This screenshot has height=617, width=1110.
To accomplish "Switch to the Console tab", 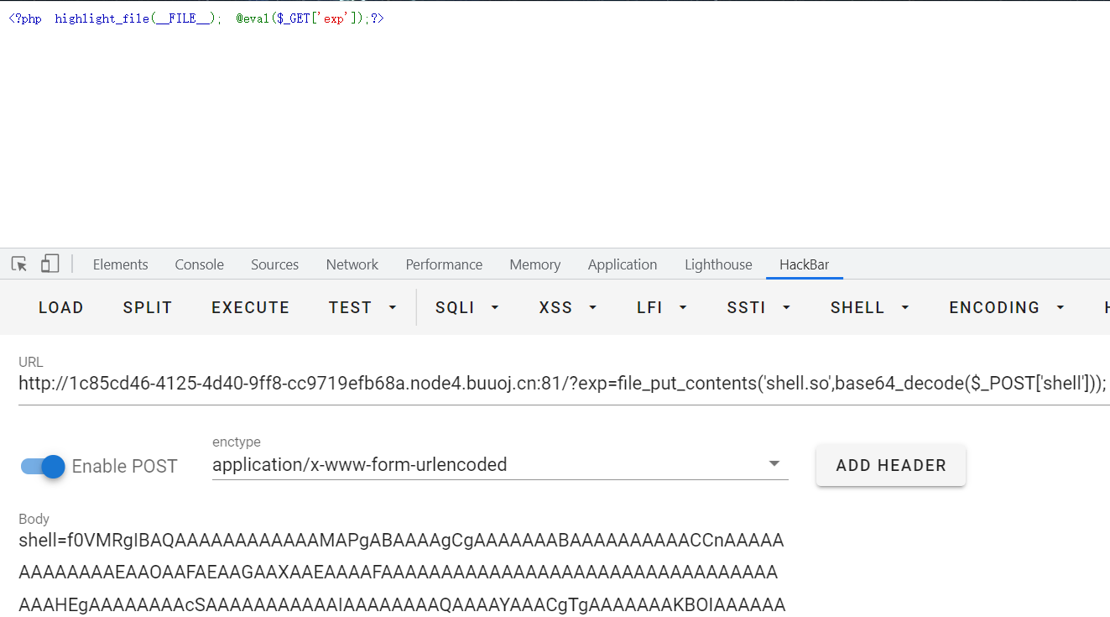I will tap(200, 264).
